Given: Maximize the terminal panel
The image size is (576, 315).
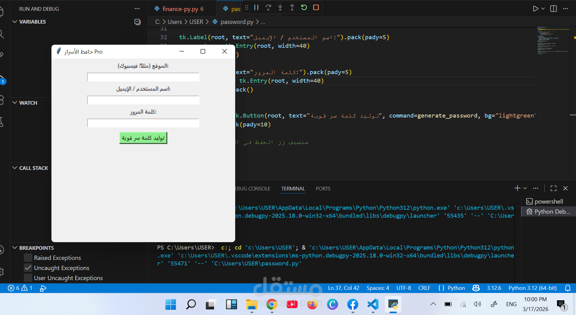Looking at the screenshot, I should click(x=553, y=188).
